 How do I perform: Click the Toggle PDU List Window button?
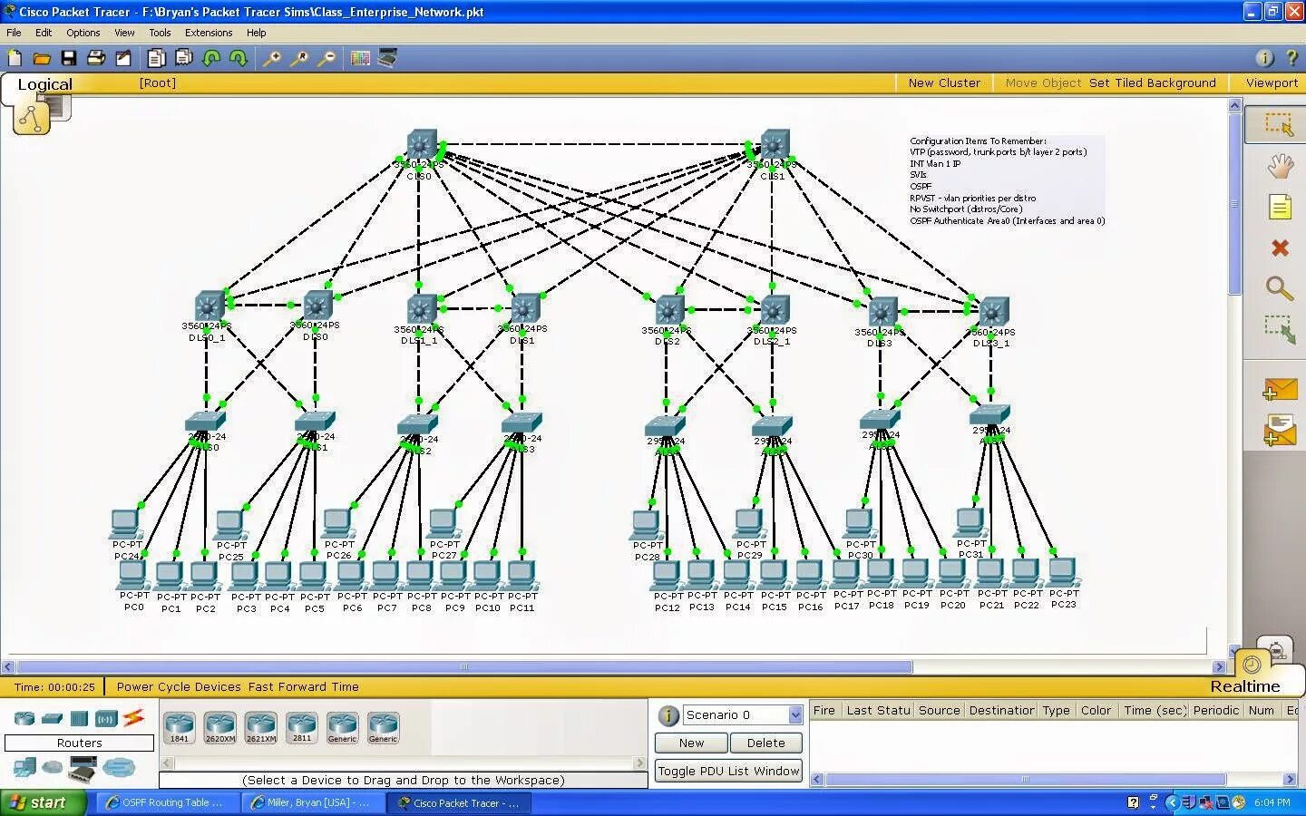[727, 771]
